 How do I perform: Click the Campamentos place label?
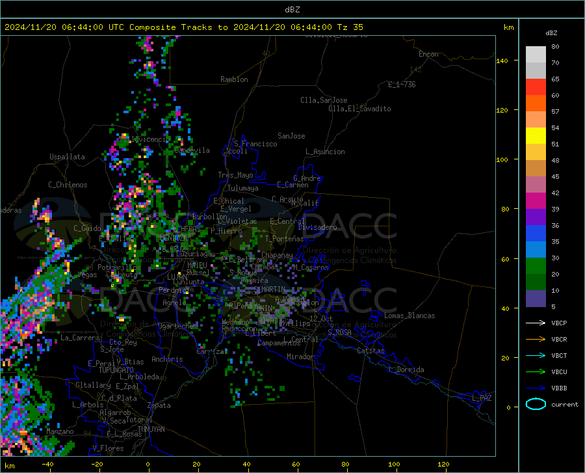point(278,343)
